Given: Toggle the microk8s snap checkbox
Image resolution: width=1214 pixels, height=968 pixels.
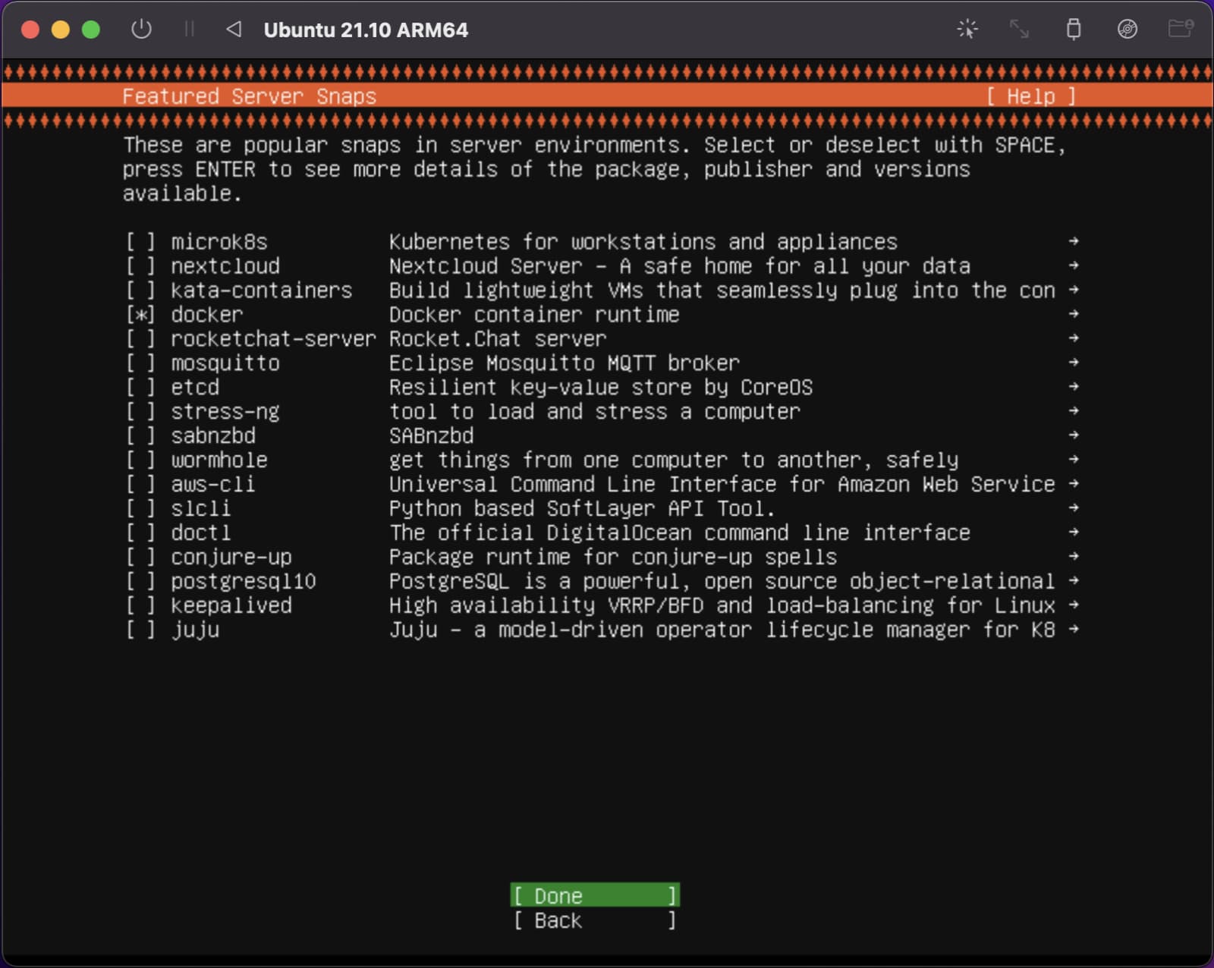Looking at the screenshot, I should tap(140, 242).
